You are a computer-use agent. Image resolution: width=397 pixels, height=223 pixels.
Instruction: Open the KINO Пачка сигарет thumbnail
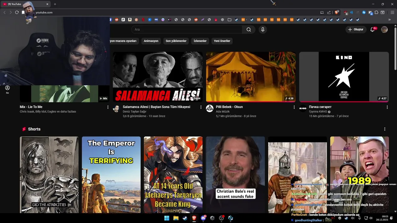tap(344, 77)
